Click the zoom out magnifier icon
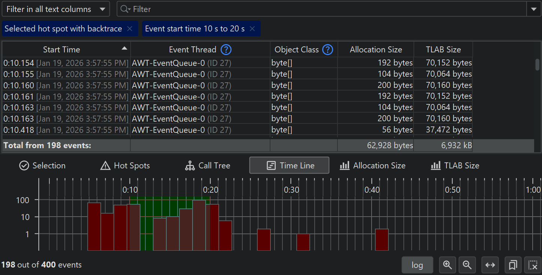The image size is (542, 275). pyautogui.click(x=467, y=265)
